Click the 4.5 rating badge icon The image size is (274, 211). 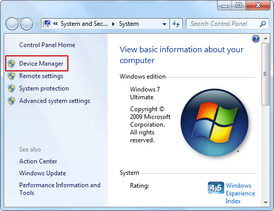pyautogui.click(x=216, y=188)
